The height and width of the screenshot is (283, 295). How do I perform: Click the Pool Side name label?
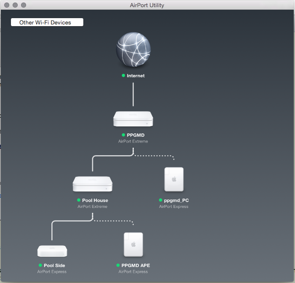[x=54, y=265]
